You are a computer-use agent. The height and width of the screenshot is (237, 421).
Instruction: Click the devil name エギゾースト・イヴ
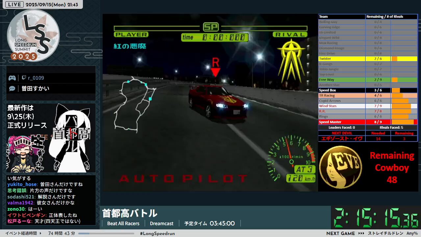pos(342,139)
